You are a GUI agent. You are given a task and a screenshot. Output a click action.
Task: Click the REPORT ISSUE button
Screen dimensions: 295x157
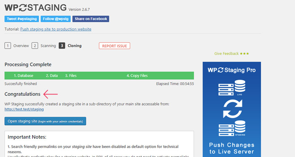(114, 46)
